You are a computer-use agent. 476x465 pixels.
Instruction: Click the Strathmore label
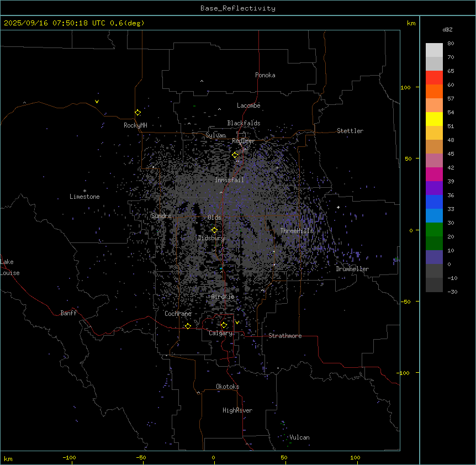tap(285, 336)
